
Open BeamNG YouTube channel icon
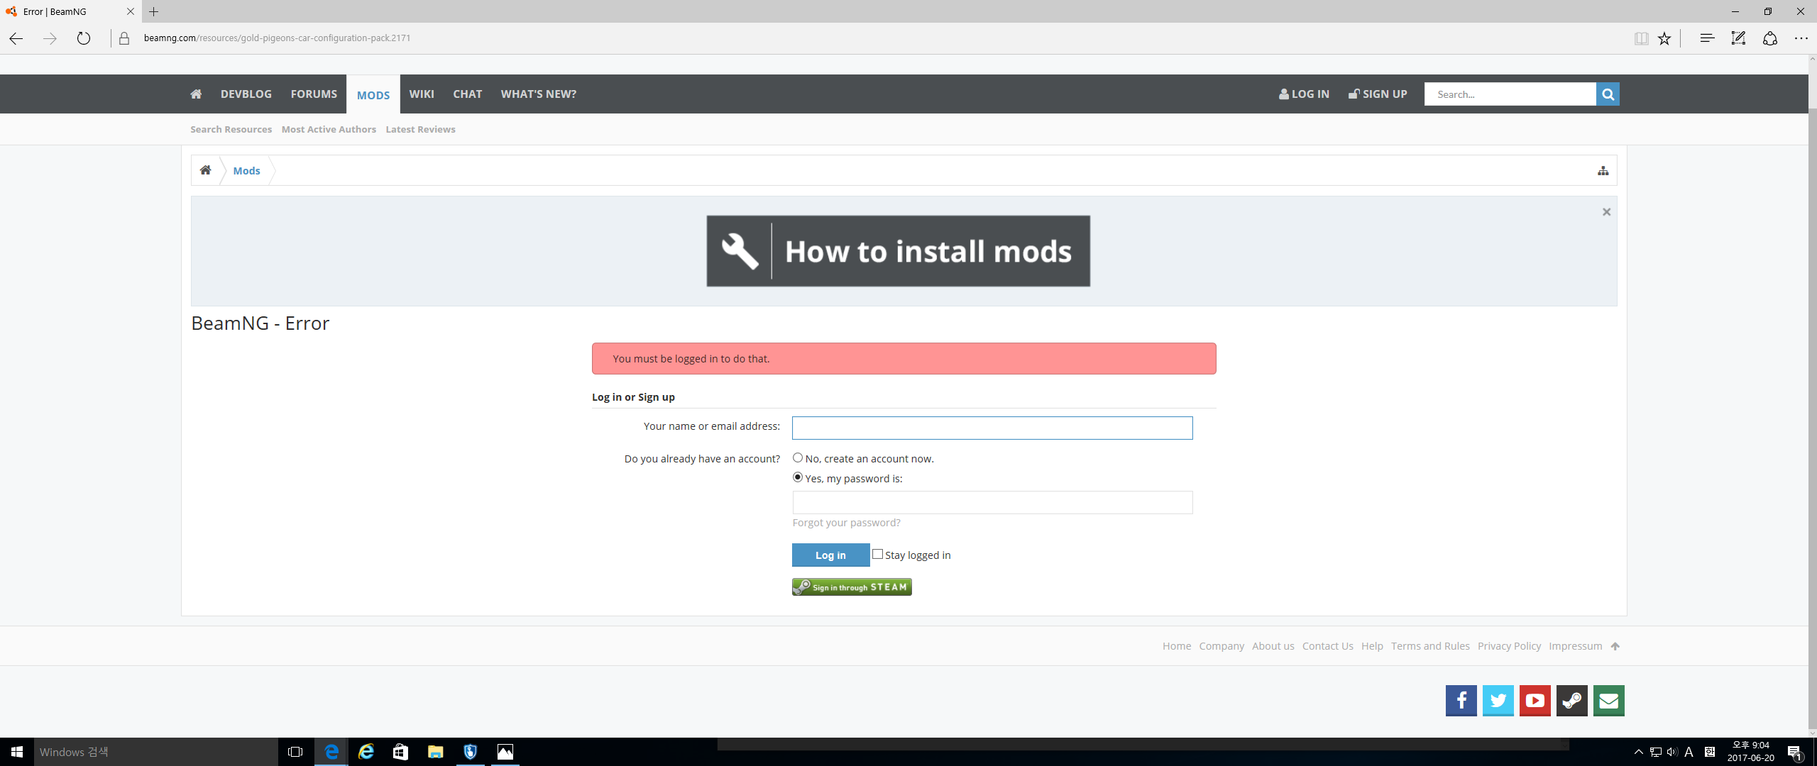[x=1535, y=701]
